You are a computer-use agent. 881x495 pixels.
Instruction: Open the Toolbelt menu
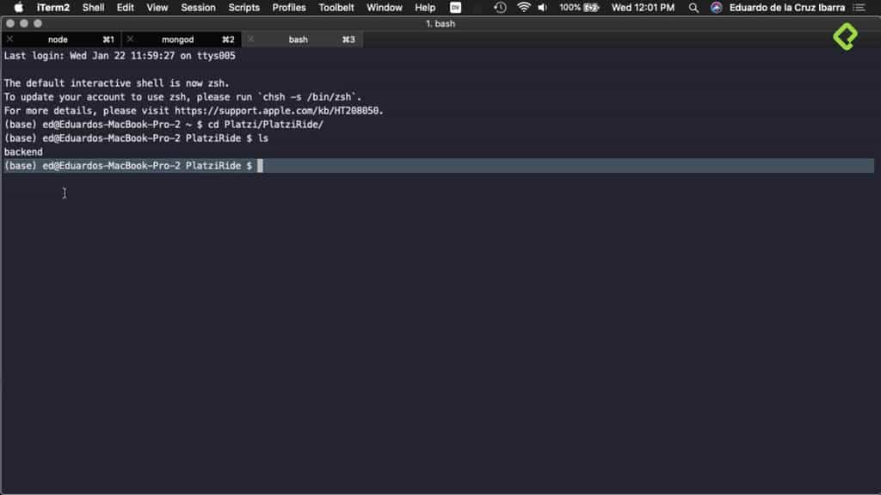(x=336, y=9)
